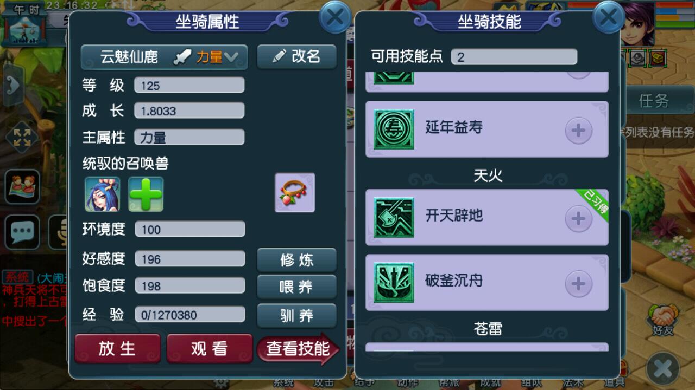The height and width of the screenshot is (390, 695).
Task: Add a summoned beast with green plus
Action: [146, 194]
